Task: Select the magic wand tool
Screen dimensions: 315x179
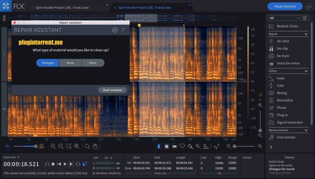Action: [198, 146]
